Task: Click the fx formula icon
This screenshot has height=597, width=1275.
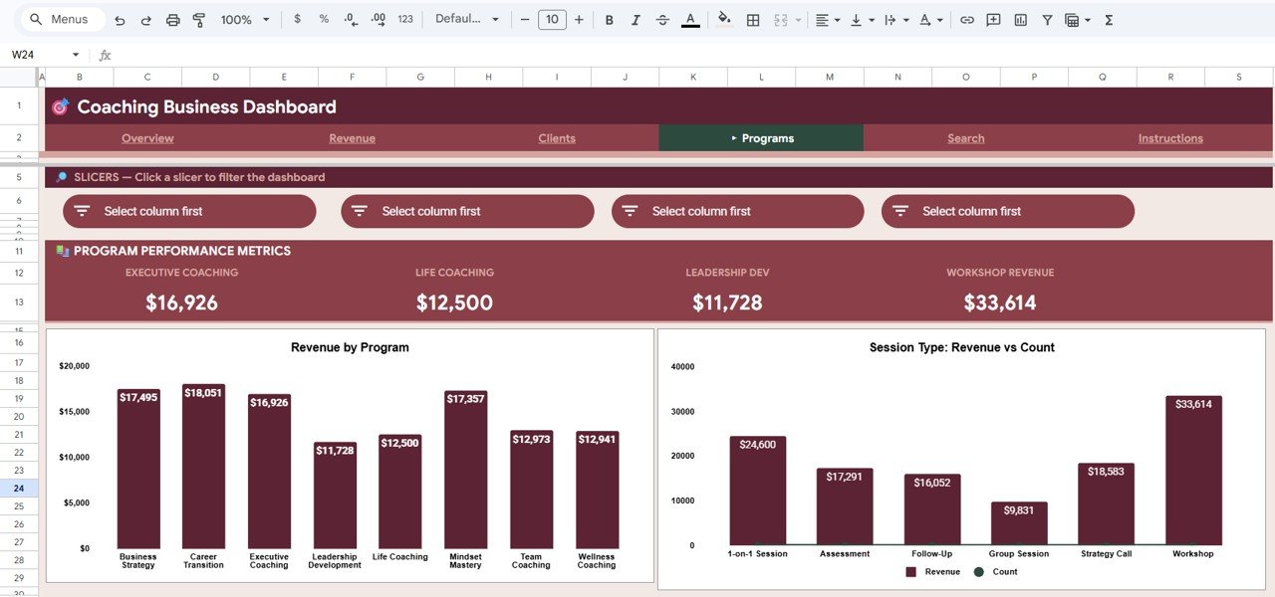Action: tap(106, 55)
